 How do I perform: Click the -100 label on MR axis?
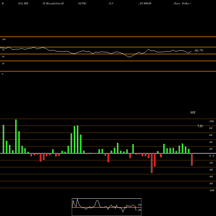(212, 191)
